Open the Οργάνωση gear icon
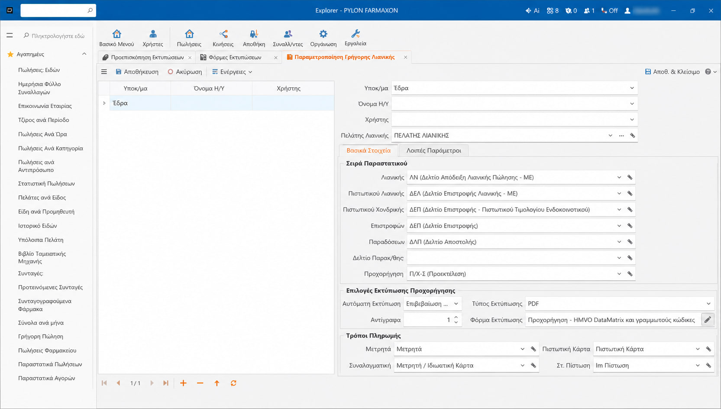 click(x=323, y=34)
